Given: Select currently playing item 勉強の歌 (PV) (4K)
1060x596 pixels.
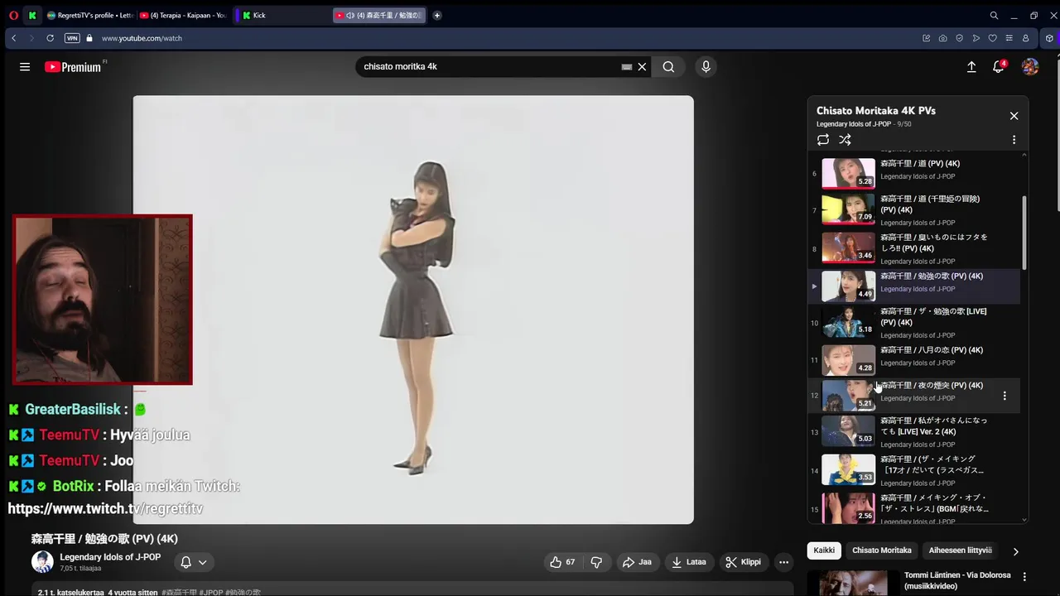Looking at the screenshot, I should [x=913, y=286].
